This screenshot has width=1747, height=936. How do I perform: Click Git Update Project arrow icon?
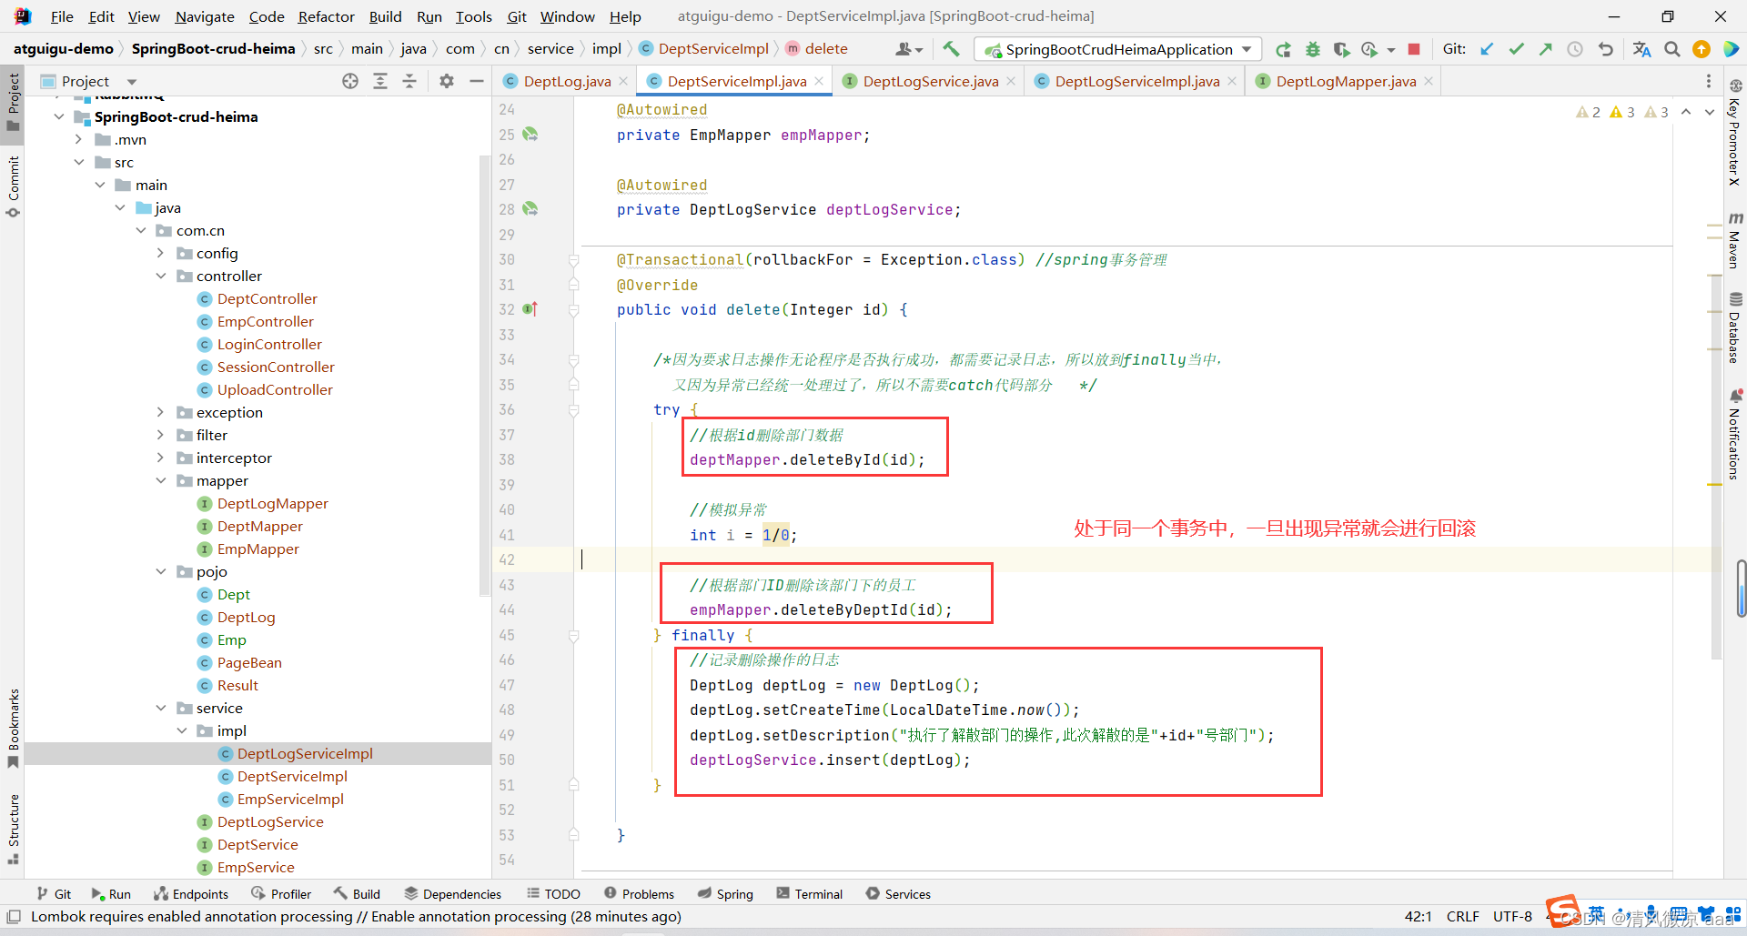(x=1487, y=49)
